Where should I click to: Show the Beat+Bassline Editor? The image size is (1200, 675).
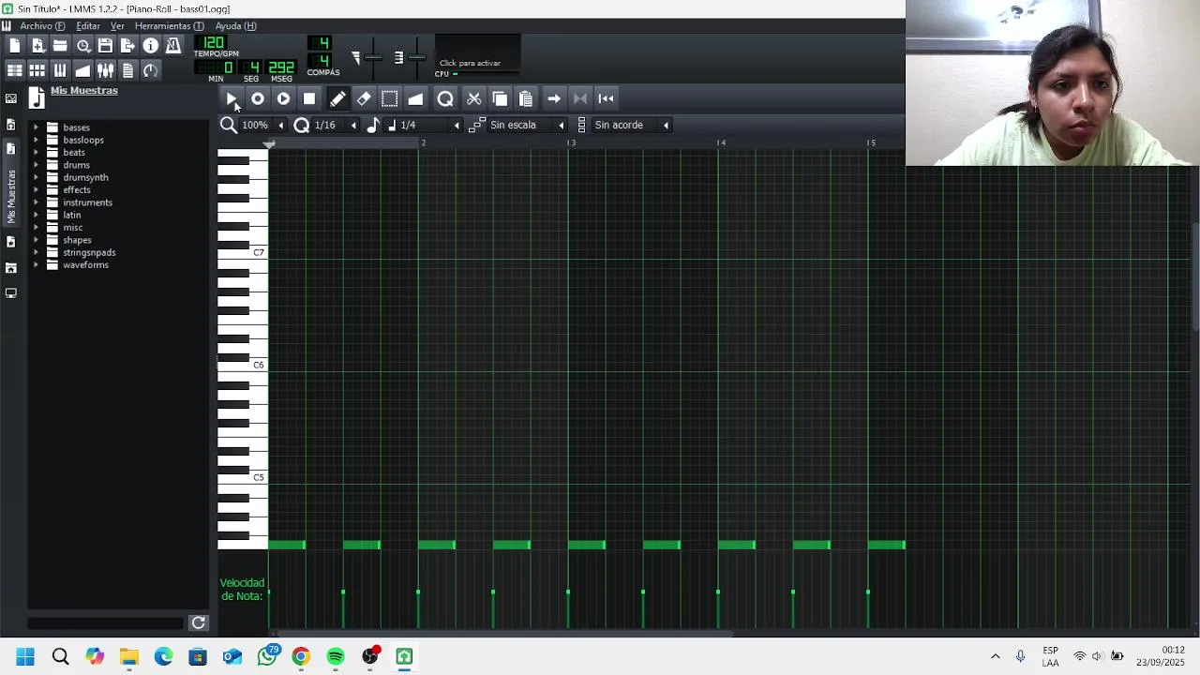click(37, 70)
